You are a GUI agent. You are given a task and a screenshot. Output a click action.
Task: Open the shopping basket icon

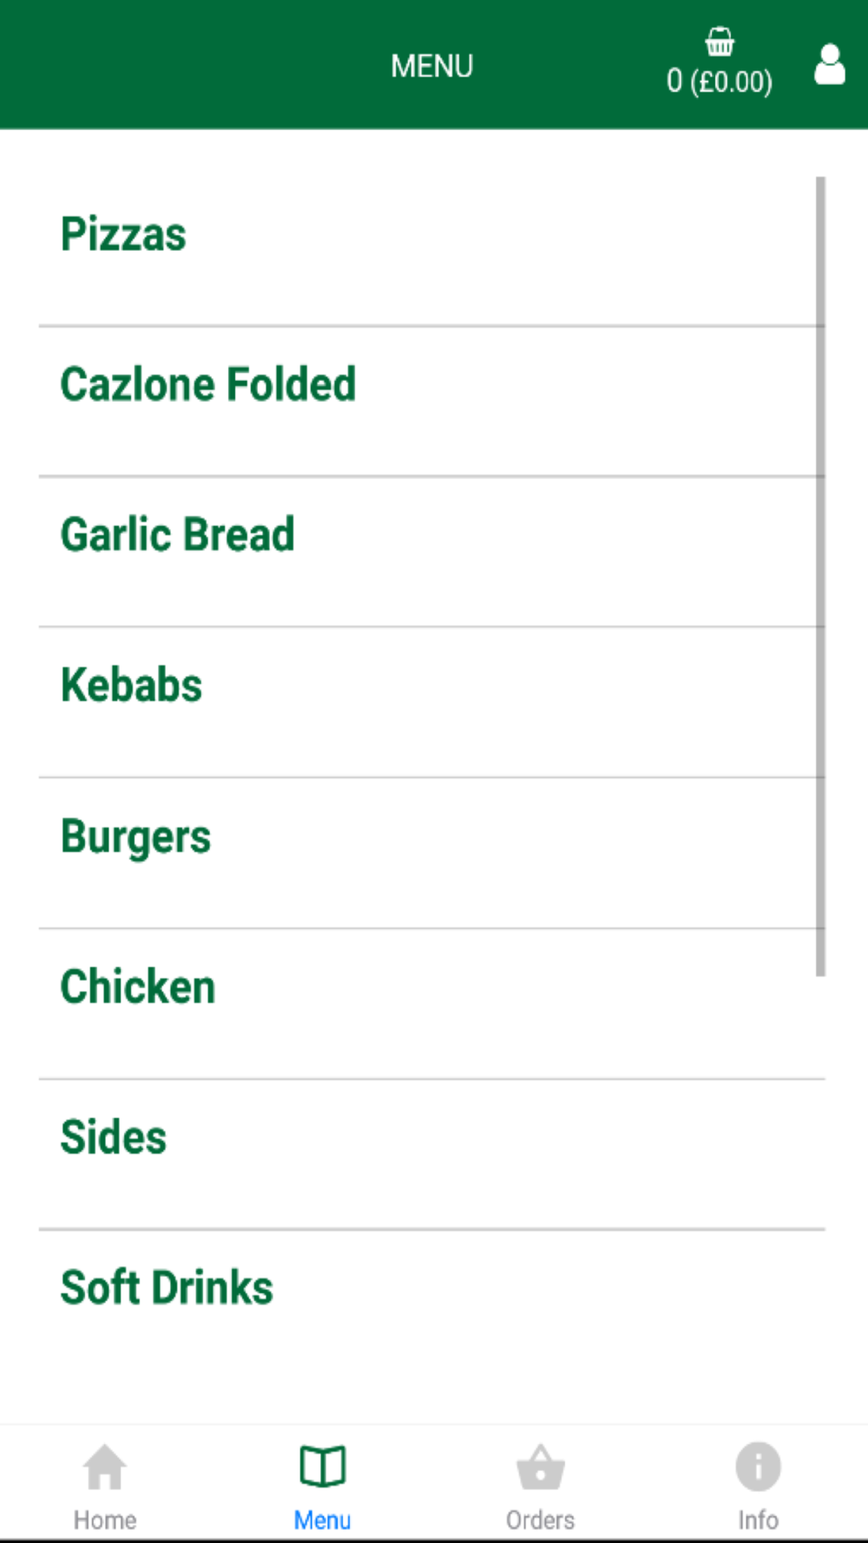[719, 41]
